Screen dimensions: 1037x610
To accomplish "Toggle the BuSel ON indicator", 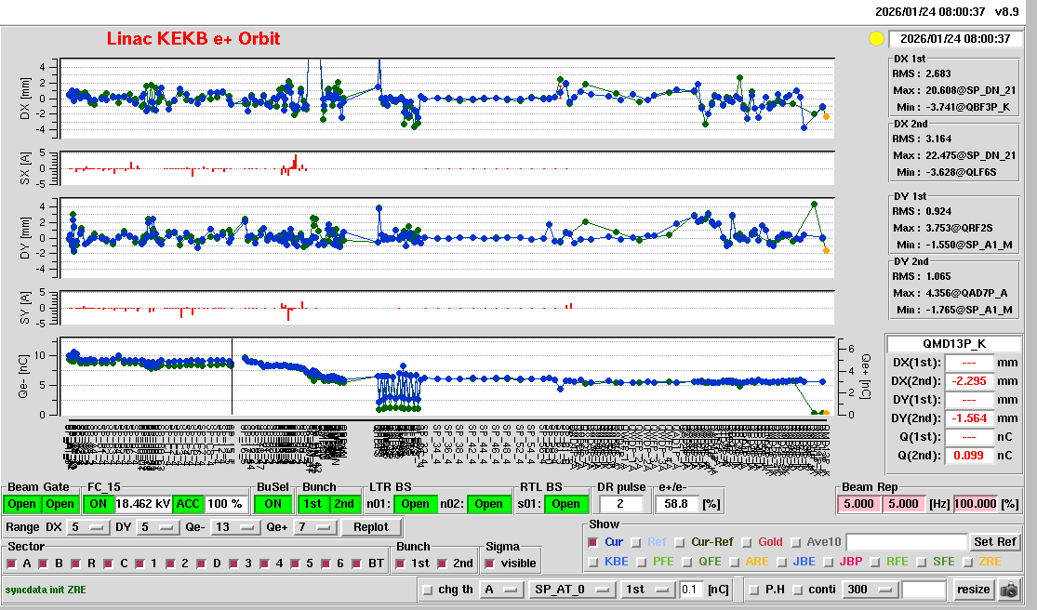I will tap(272, 504).
